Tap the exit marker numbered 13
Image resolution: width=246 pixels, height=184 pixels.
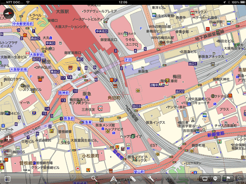pos(63,100)
